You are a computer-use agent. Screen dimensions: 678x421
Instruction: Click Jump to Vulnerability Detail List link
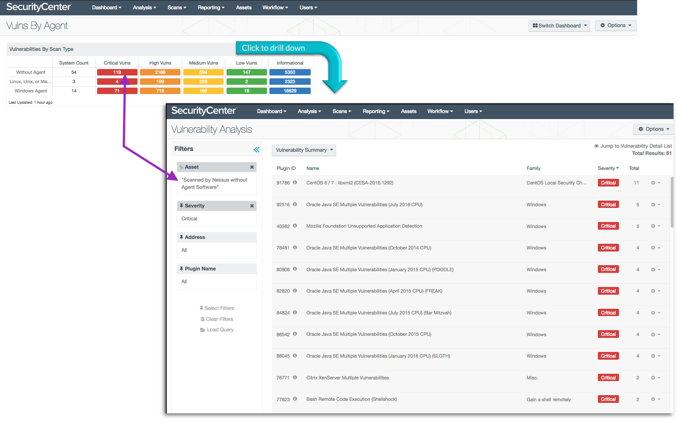(x=633, y=146)
